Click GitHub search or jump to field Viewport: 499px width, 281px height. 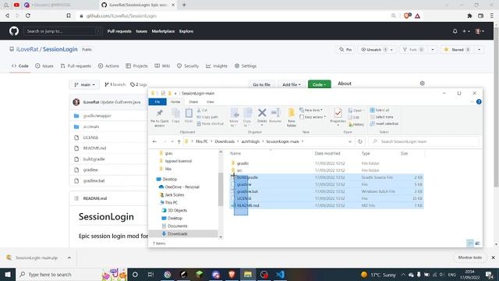click(x=62, y=31)
